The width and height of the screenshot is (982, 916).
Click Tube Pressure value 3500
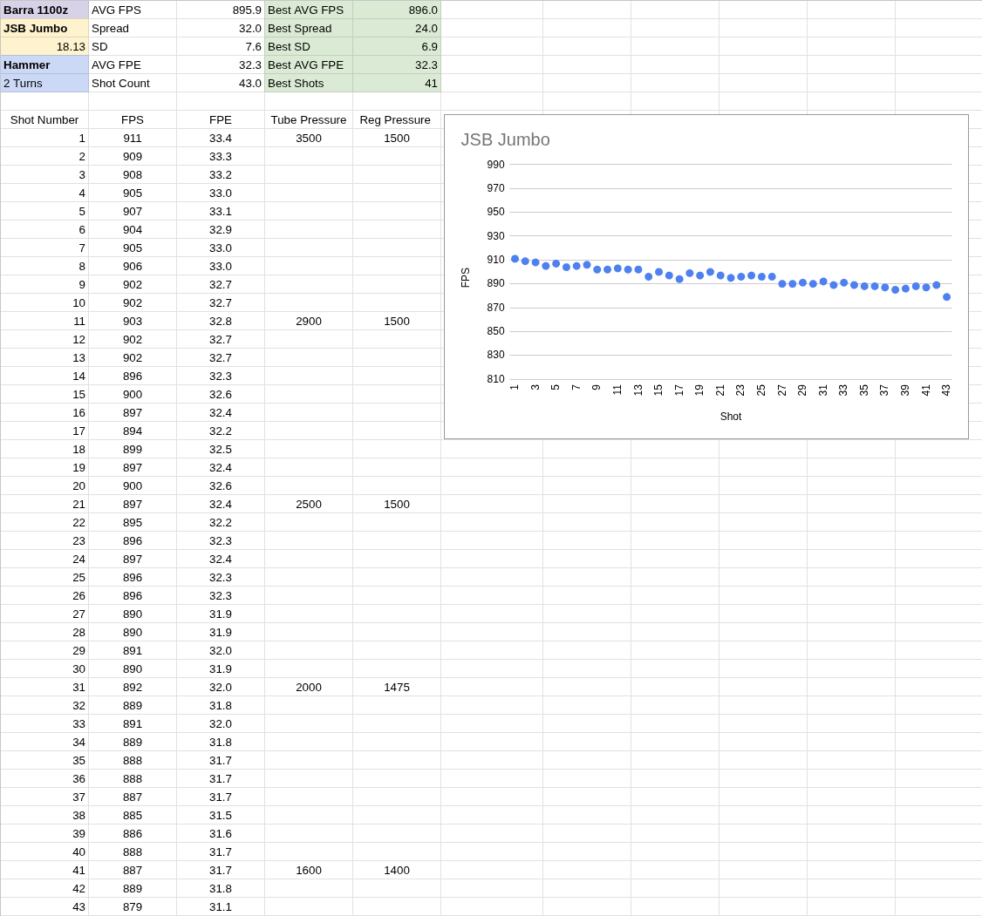point(309,139)
